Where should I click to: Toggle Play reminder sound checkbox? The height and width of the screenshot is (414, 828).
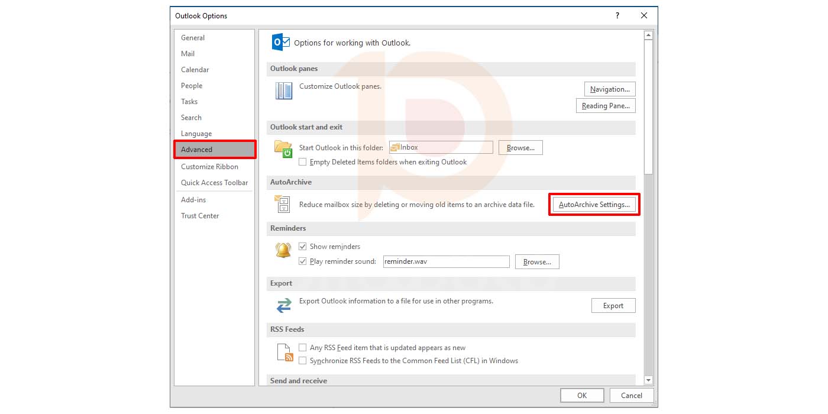303,261
